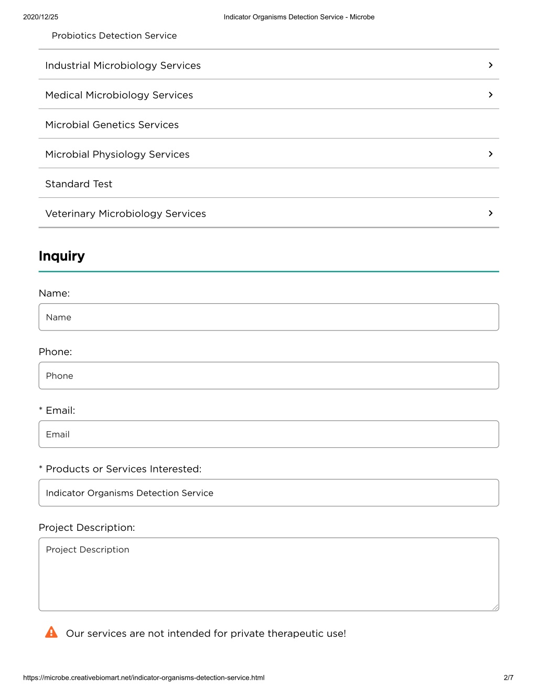537x695 pixels.
Task: Click the Products or Services Interested field
Action: 268,493
